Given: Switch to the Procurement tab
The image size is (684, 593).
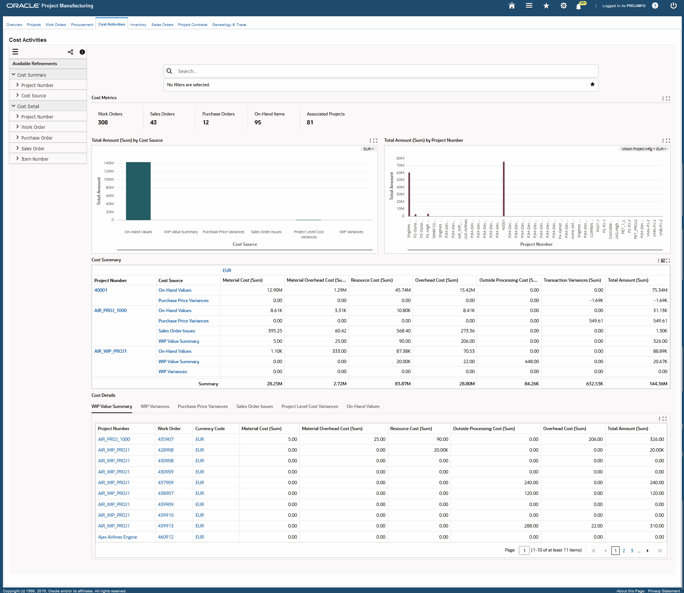Looking at the screenshot, I should click(x=82, y=25).
